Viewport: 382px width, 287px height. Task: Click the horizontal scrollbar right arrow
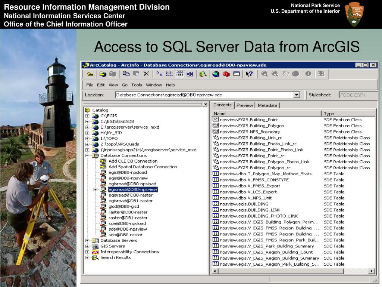point(371,271)
